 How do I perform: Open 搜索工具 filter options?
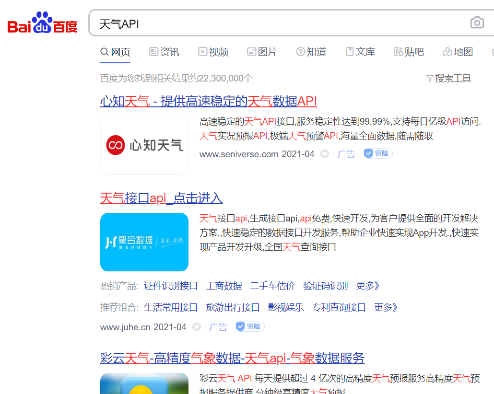pyautogui.click(x=448, y=79)
